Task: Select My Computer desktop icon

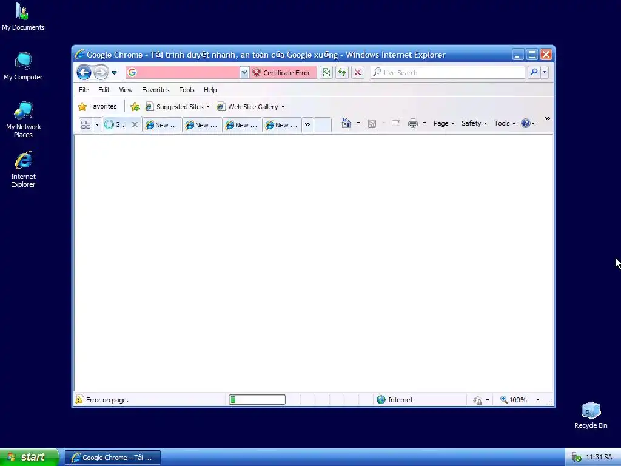Action: point(23,66)
